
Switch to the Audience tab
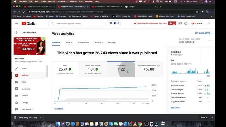coord(99,42)
